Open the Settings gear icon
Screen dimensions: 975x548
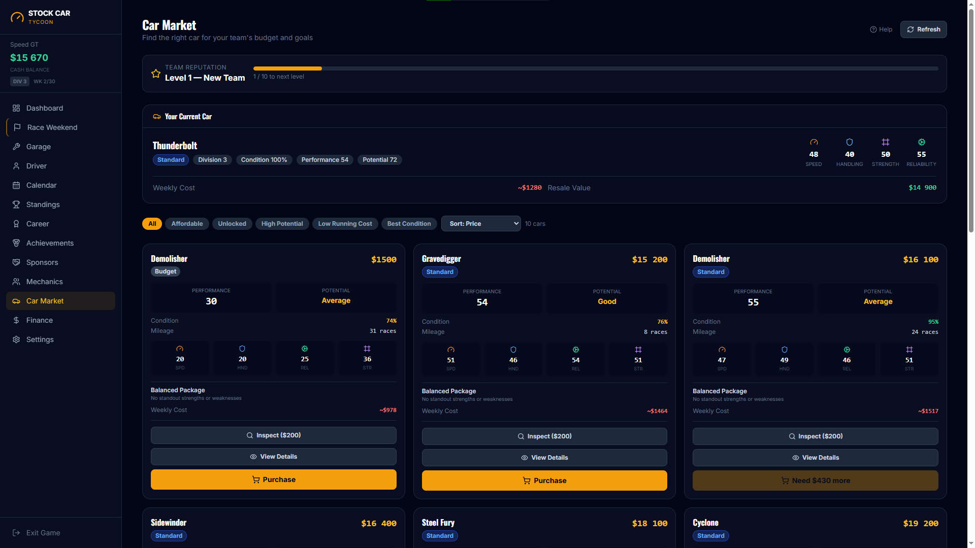[16, 339]
